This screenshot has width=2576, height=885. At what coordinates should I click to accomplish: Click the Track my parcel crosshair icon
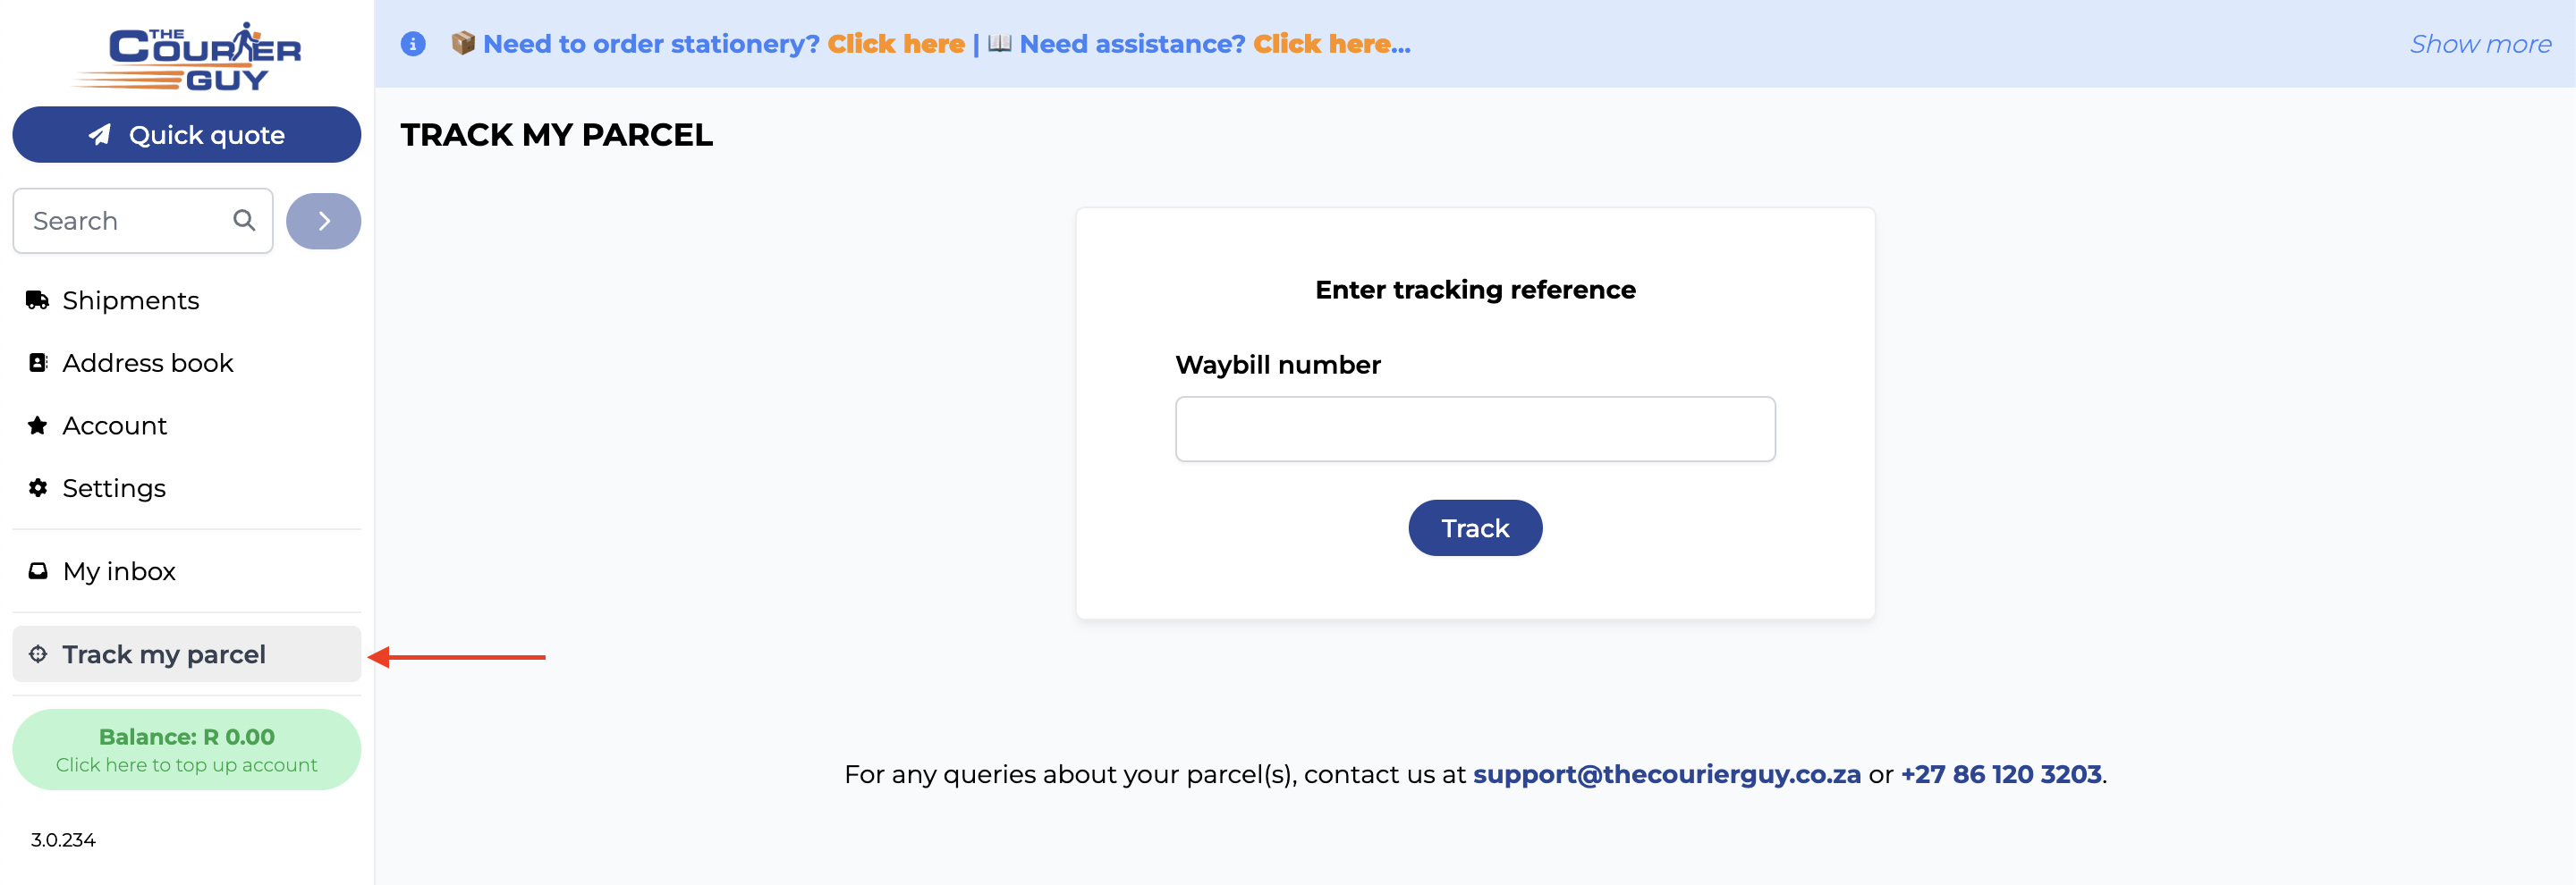[38, 654]
